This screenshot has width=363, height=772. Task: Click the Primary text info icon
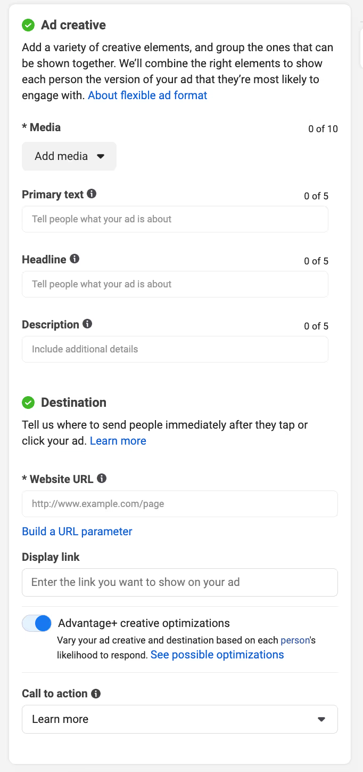pyautogui.click(x=92, y=194)
